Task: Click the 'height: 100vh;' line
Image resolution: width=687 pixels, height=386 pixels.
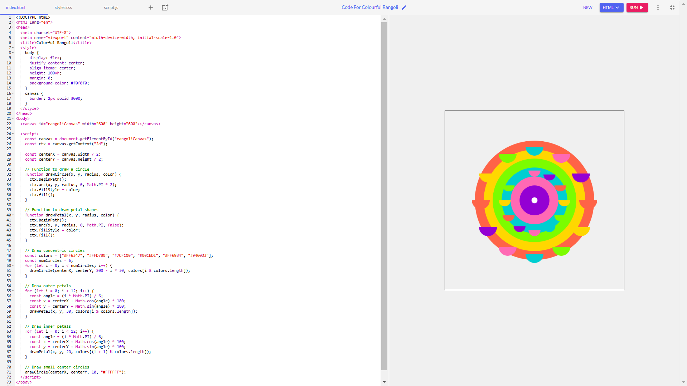Action: pos(45,73)
